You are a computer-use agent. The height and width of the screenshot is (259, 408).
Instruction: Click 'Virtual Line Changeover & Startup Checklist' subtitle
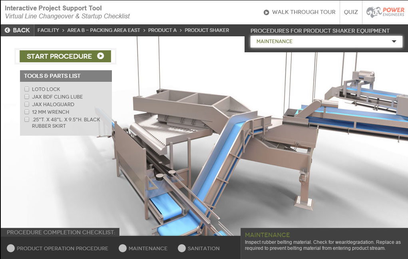coord(68,16)
